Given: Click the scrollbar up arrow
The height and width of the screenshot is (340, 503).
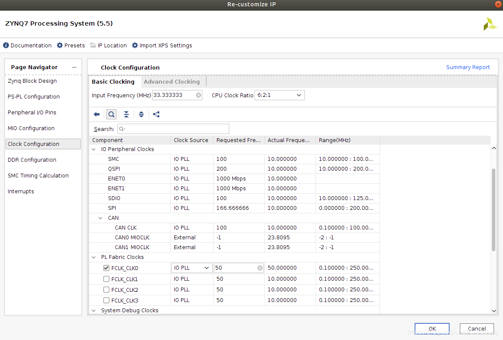Looking at the screenshot, I should pos(494,148).
